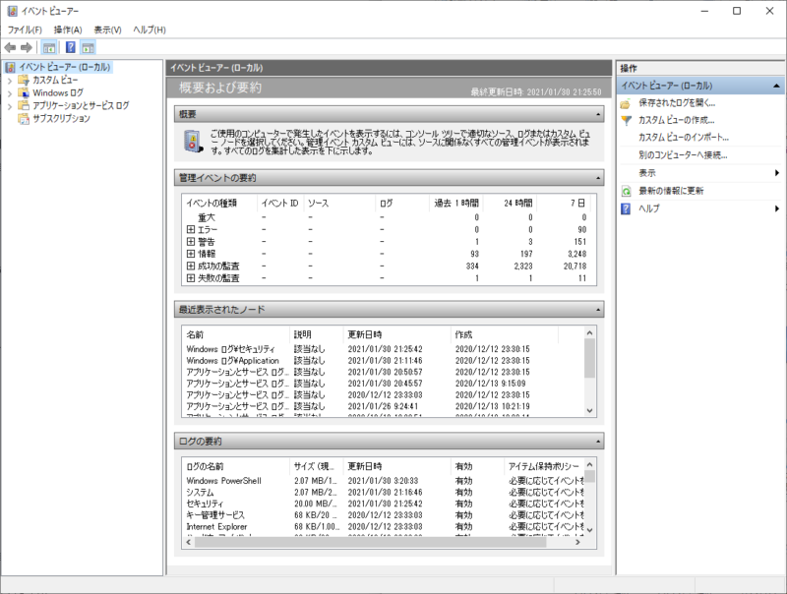Click the カスタム ビューの作成 filter icon
The height and width of the screenshot is (594, 787).
tap(626, 120)
